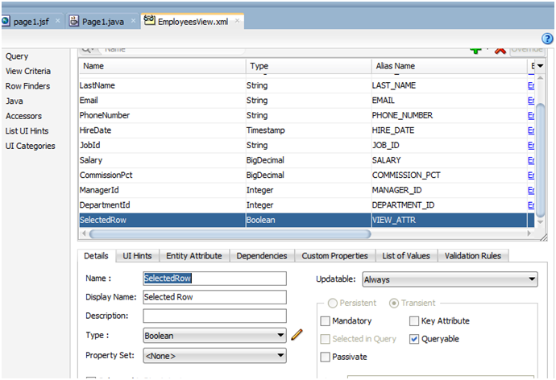Image resolution: width=556 pixels, height=380 pixels.
Task: Open the Validation Rules tab
Action: (472, 256)
